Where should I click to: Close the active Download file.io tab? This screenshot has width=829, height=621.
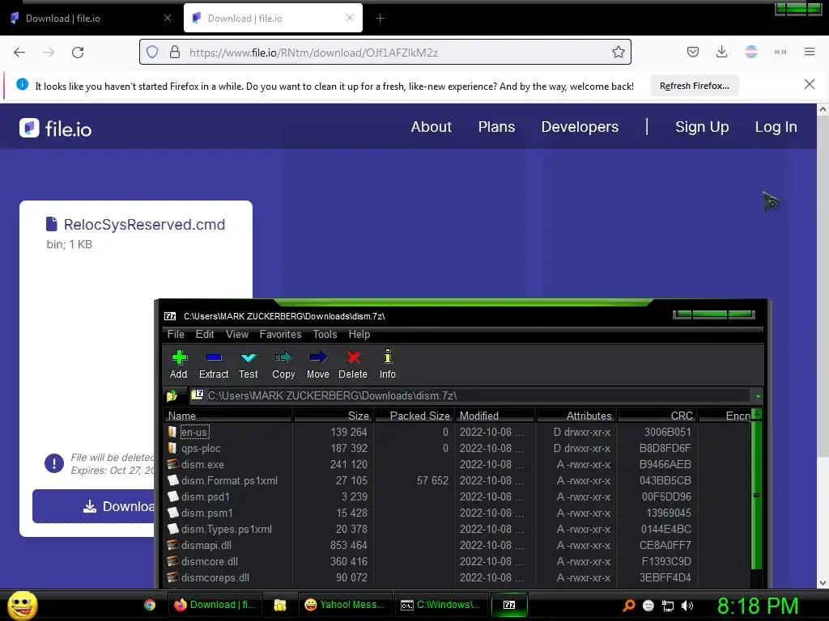tap(350, 18)
